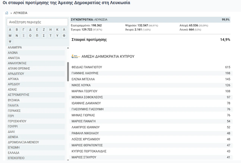The width and height of the screenshot is (241, 163).
Task: Click candidate ΜΑΡΙΝΑ ΓΕΩΡΓΙΟΥ
Action: click(x=151, y=91)
